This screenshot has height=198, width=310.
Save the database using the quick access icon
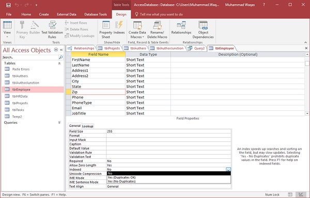8,5
